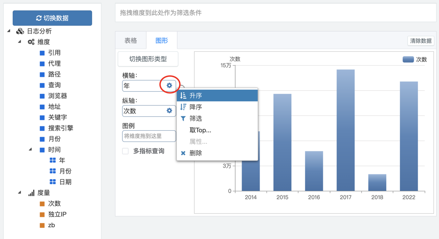Click the blue square icon beside 浏览器

42,96
